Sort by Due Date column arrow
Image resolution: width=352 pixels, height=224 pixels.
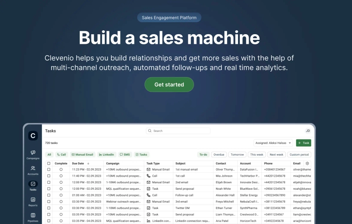coord(88,164)
